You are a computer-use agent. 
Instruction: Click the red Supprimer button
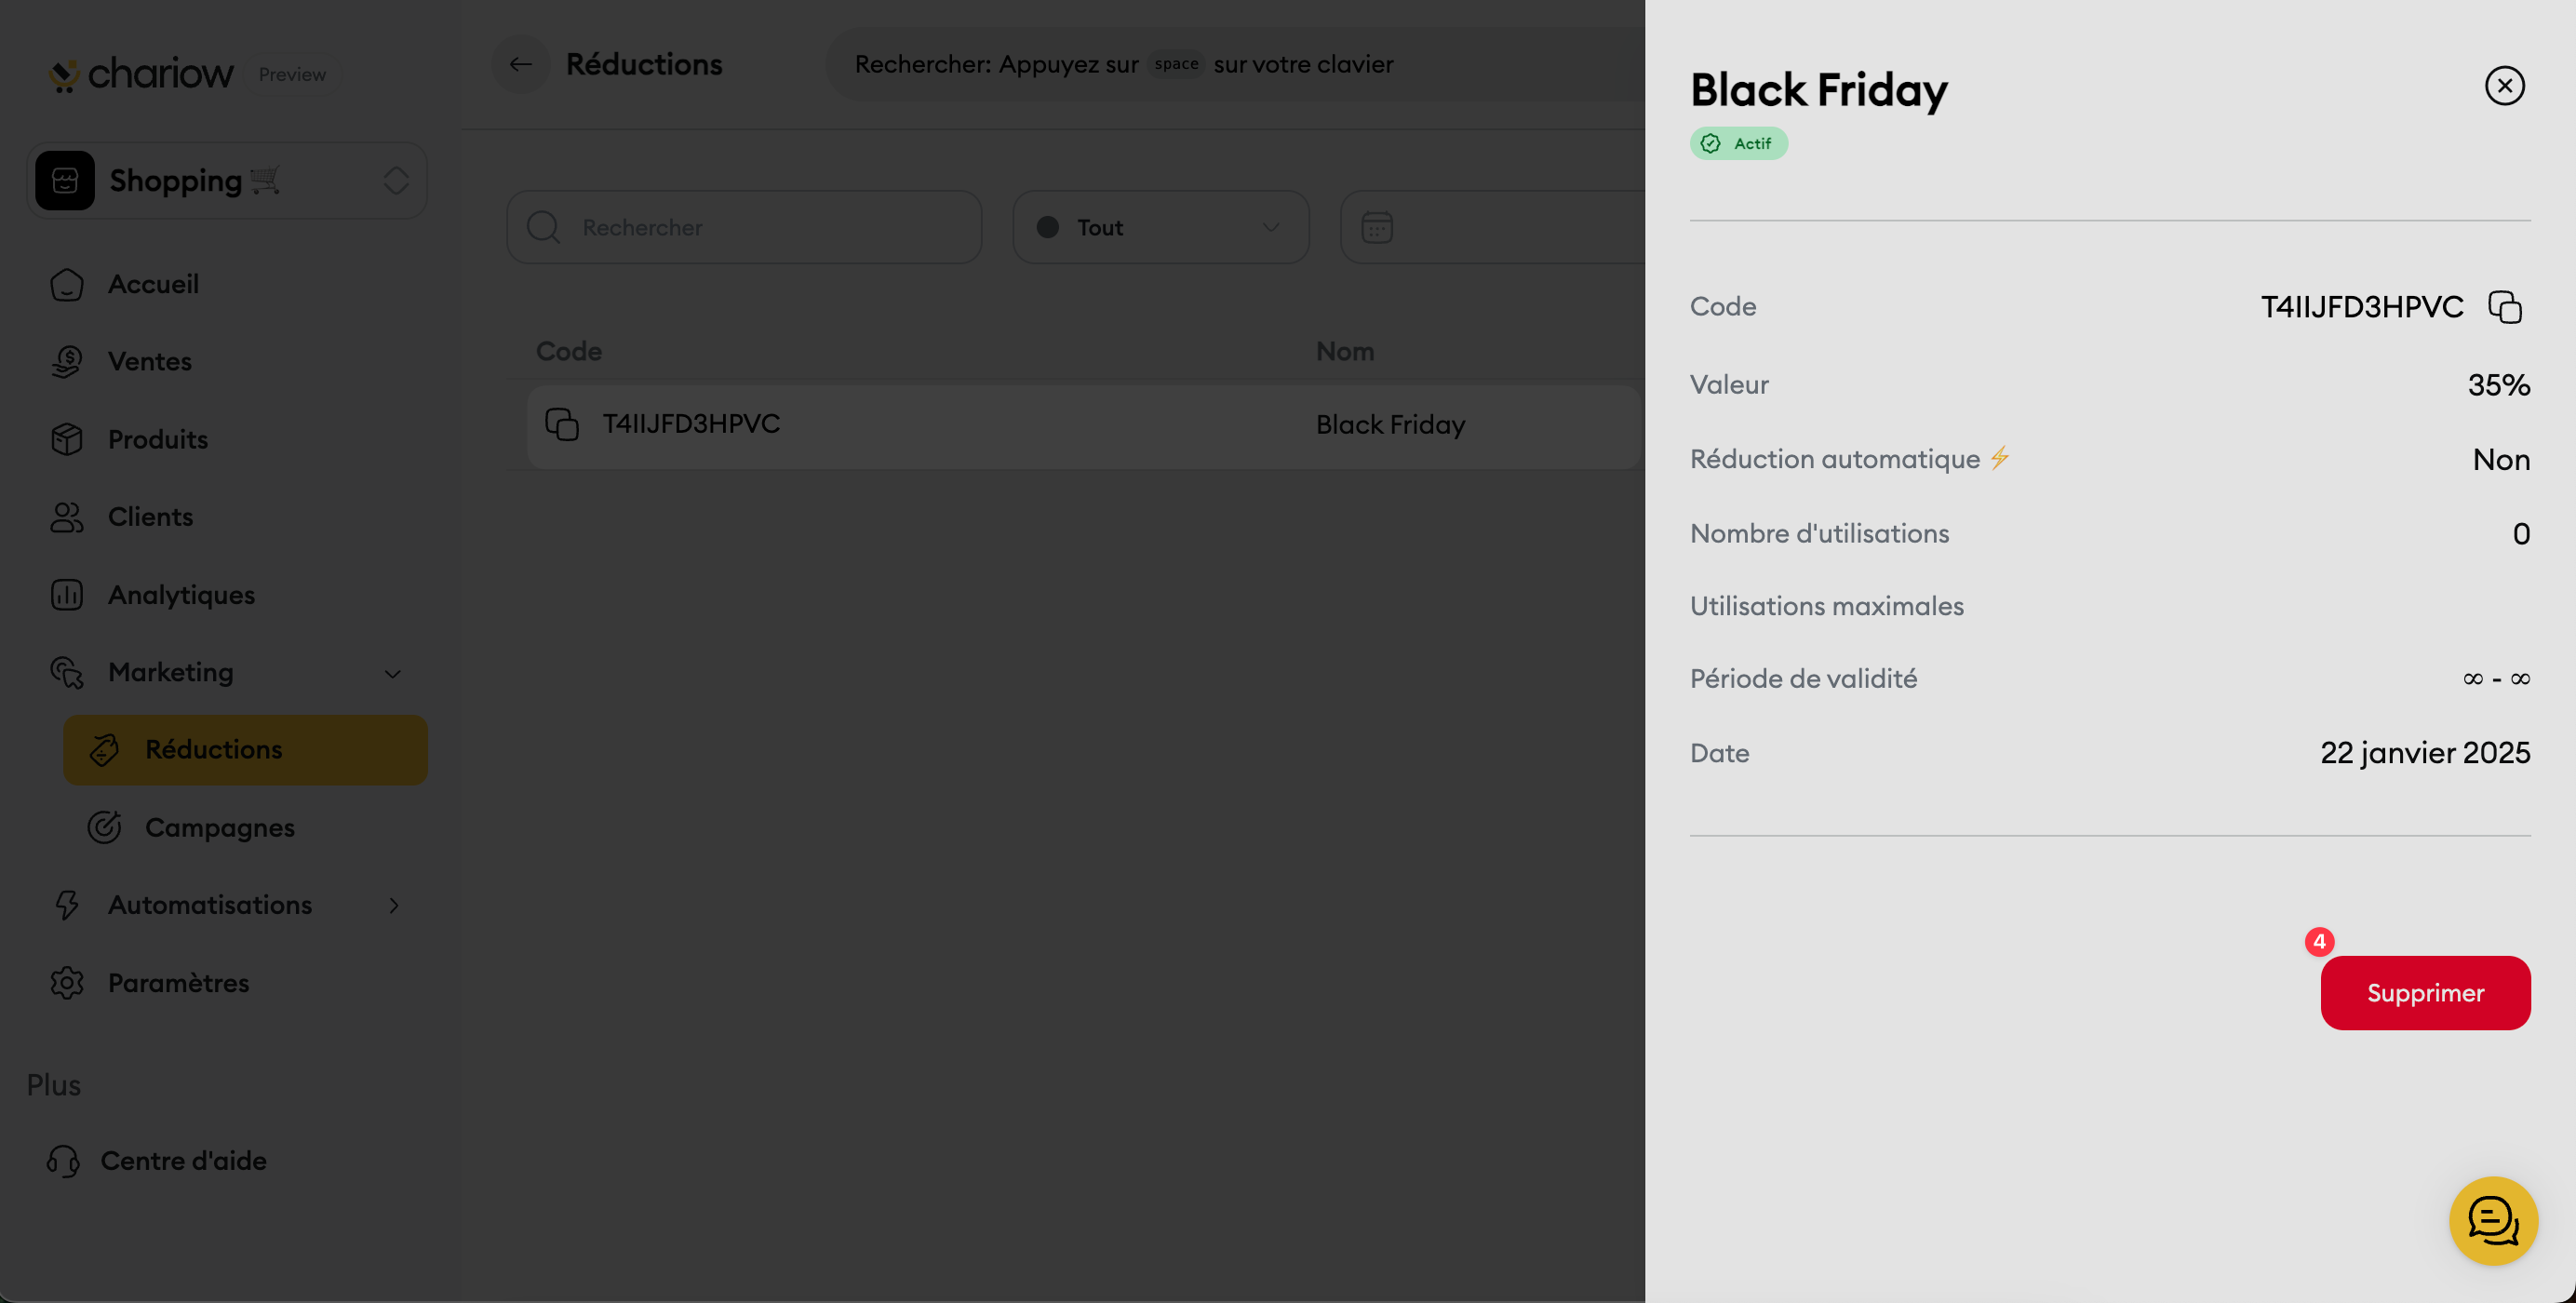tap(2425, 993)
